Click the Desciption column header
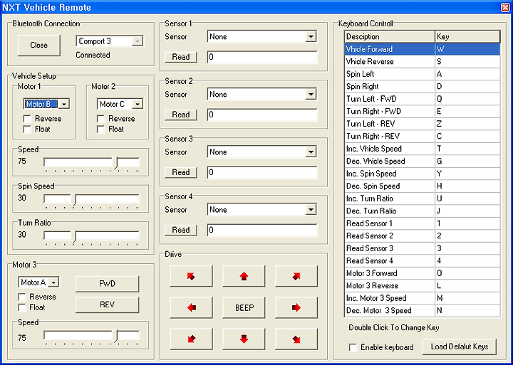Image resolution: width=513 pixels, height=365 pixels. [x=390, y=36]
